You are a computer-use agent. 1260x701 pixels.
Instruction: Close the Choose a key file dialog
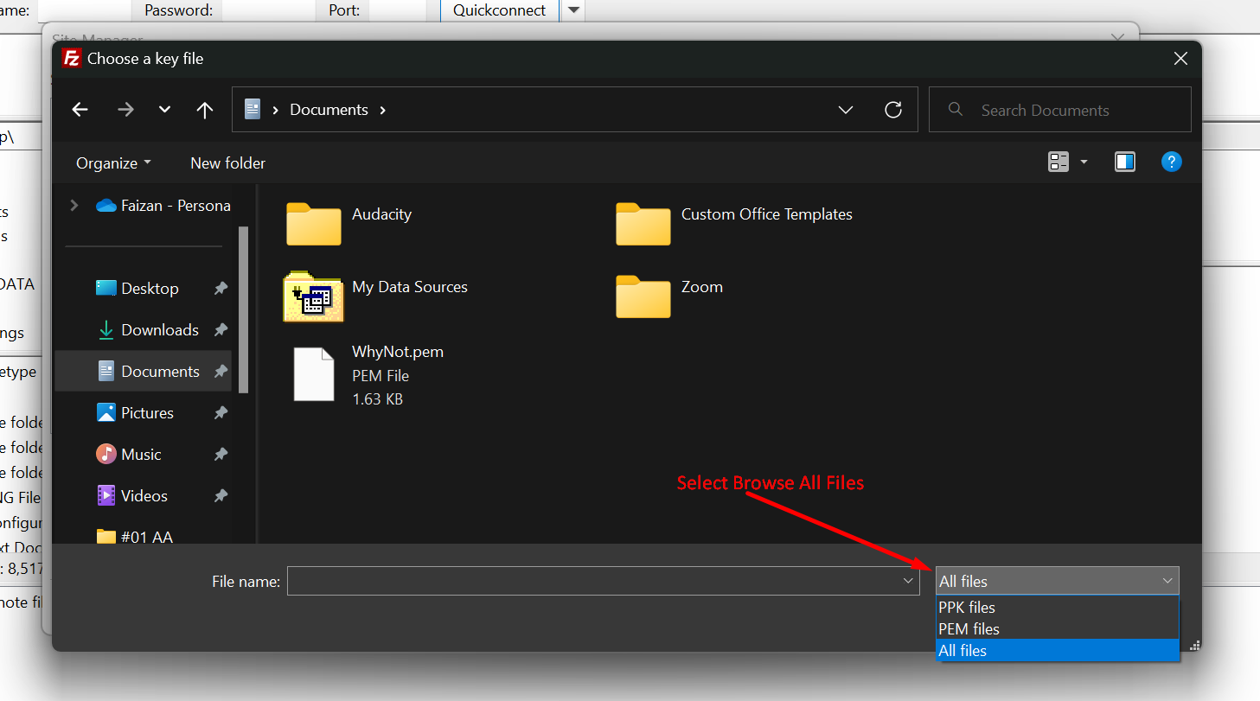click(1180, 59)
